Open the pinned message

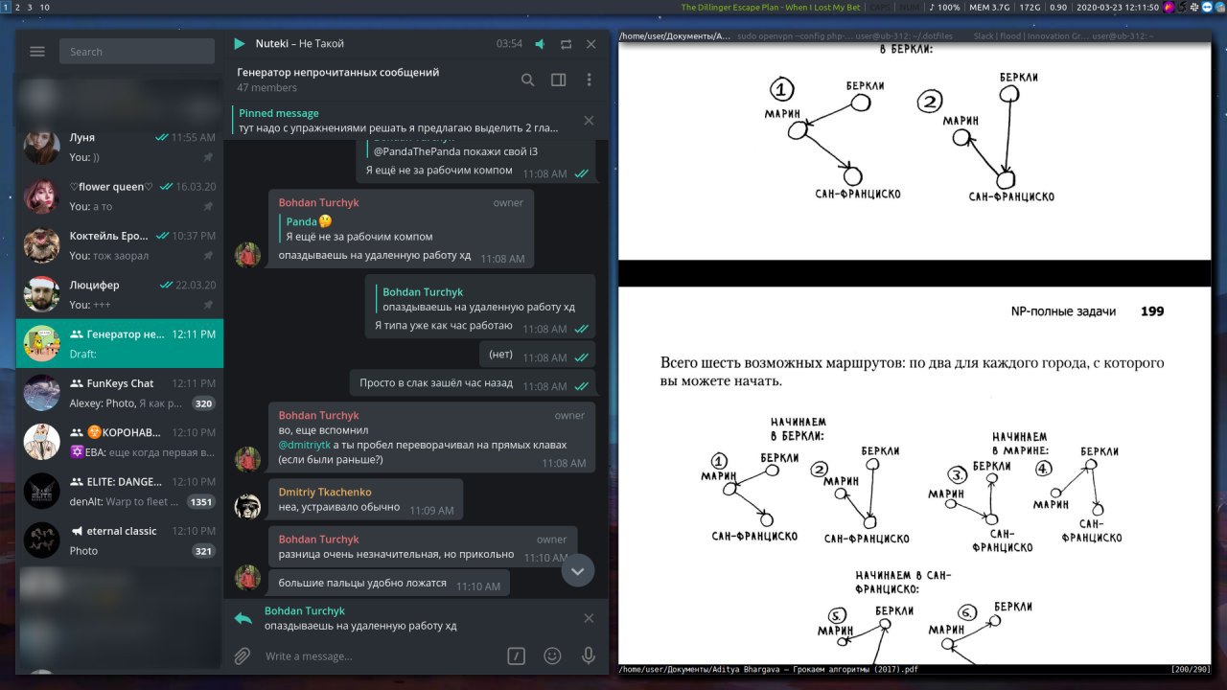399,121
